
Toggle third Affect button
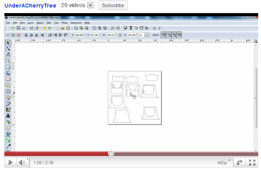[174, 35]
